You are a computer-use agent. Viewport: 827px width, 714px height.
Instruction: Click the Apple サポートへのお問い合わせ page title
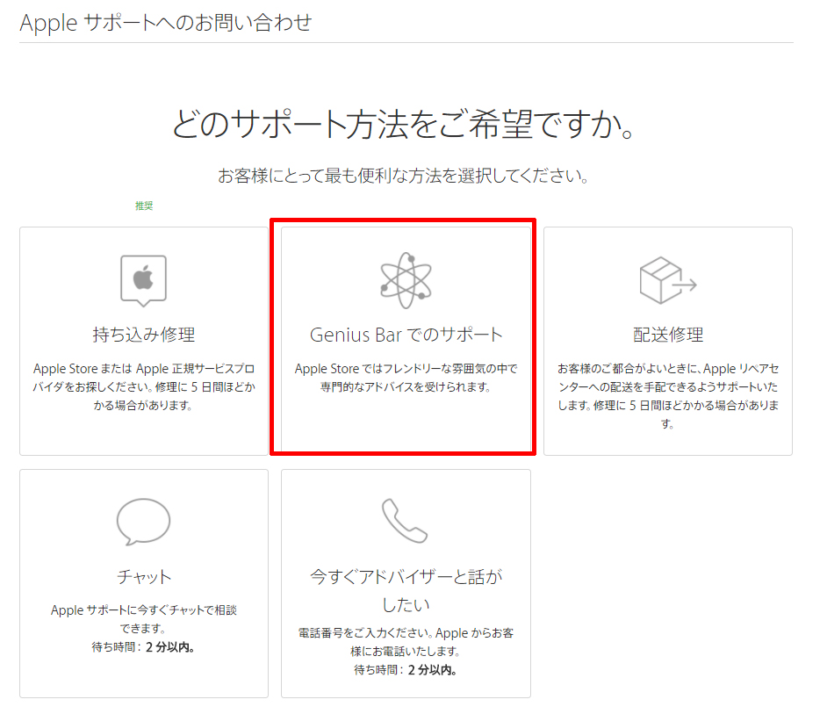pyautogui.click(x=166, y=23)
